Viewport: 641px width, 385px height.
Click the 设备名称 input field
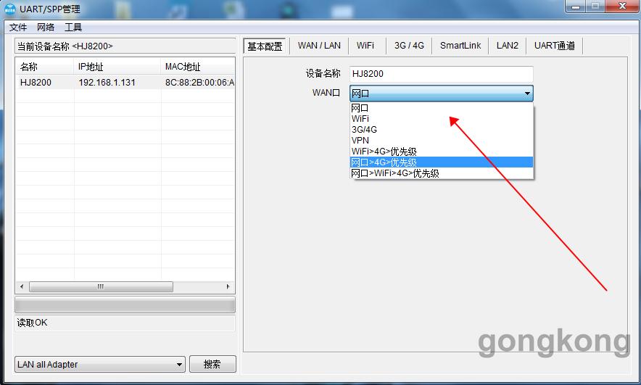click(442, 74)
